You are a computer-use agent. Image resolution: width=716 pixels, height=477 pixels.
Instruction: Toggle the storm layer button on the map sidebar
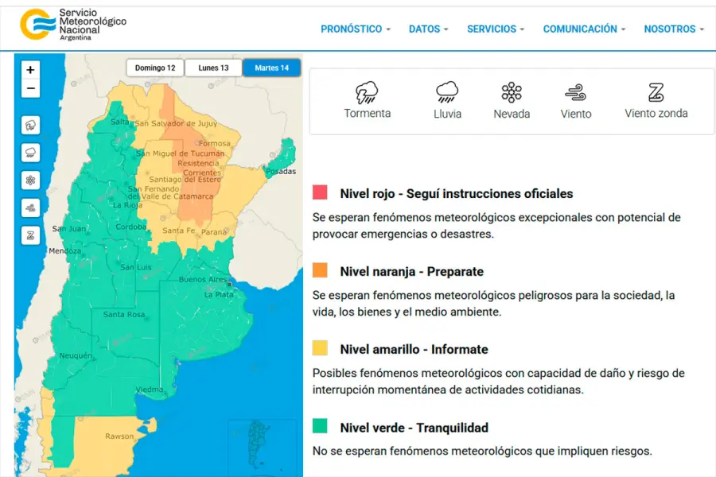tap(30, 125)
